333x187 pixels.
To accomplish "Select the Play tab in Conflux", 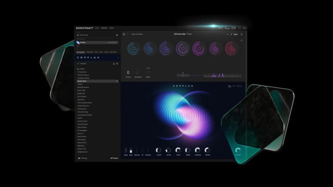I will click(229, 86).
